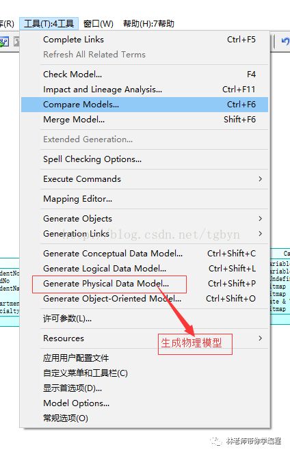Image resolution: width=290 pixels, height=454 pixels.
Task: Open the Mapping Editor entry
Action: (x=145, y=199)
